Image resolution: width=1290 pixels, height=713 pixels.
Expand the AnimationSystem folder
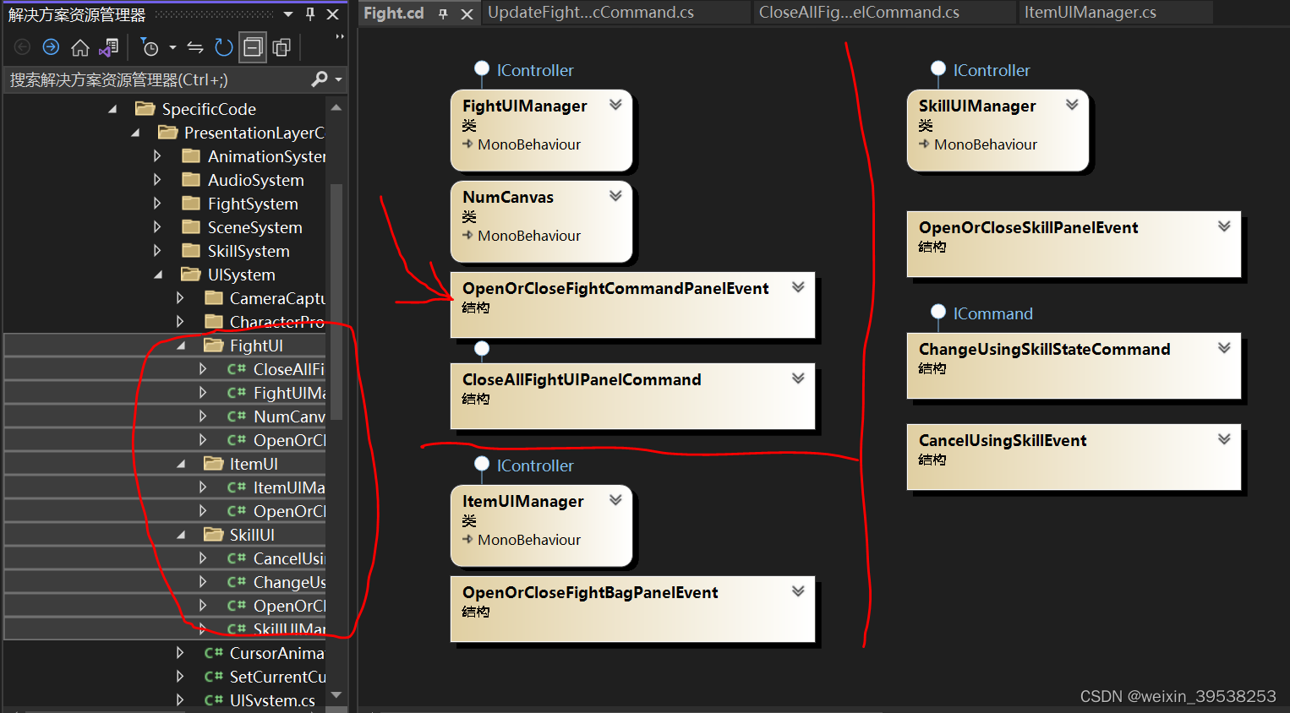(x=157, y=156)
